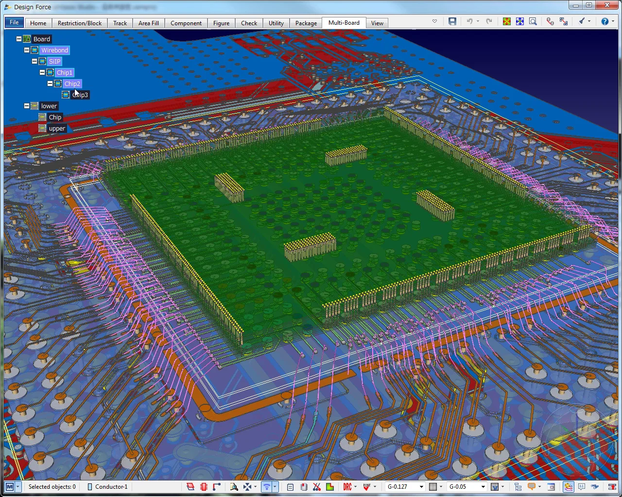Toggle the highlighted wireless signal mode button
Image resolution: width=622 pixels, height=497 pixels.
point(266,487)
